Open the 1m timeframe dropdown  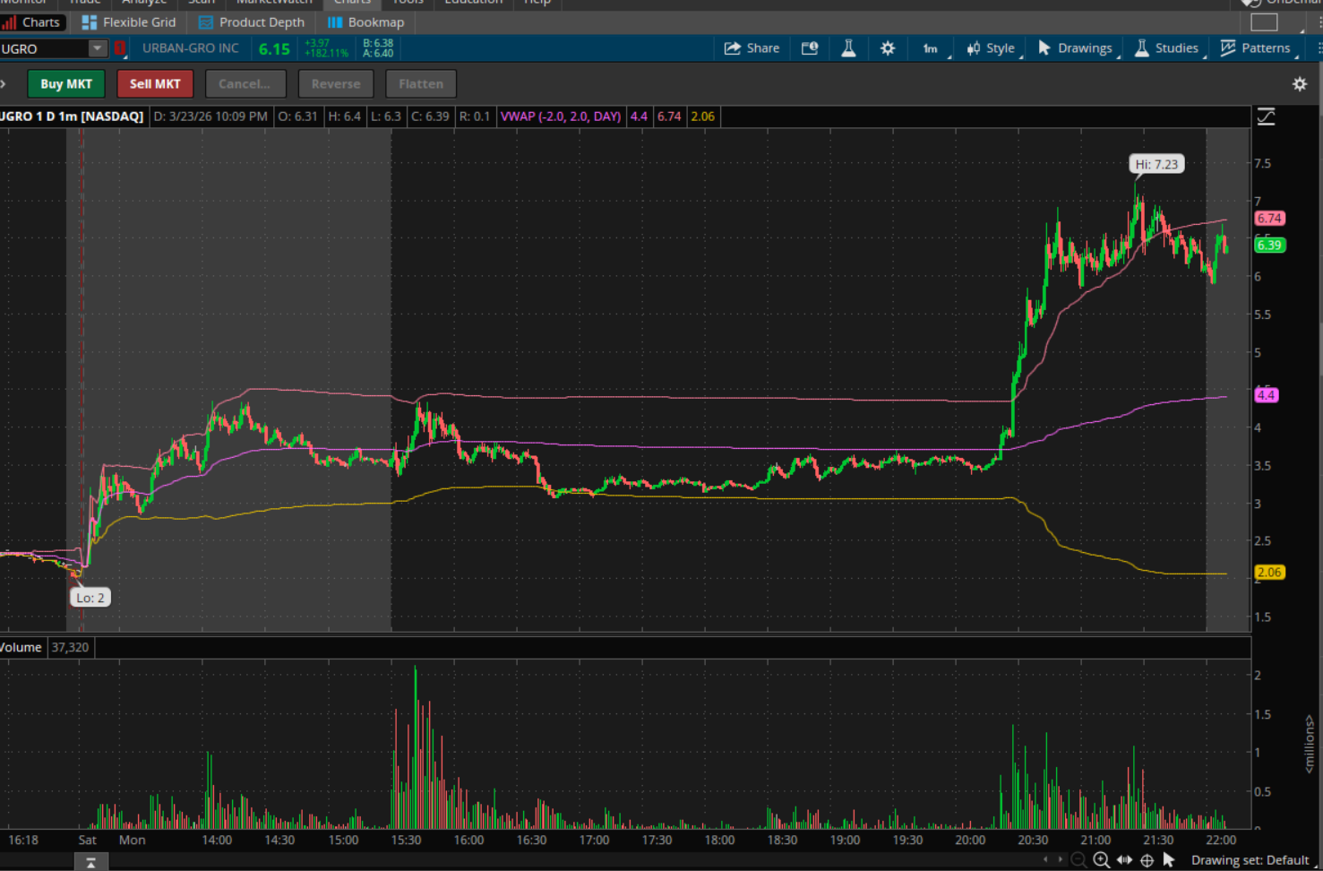tap(931, 48)
